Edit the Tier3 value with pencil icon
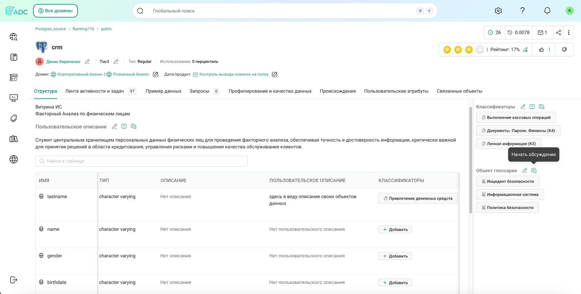The image size is (581, 294). pyautogui.click(x=116, y=62)
